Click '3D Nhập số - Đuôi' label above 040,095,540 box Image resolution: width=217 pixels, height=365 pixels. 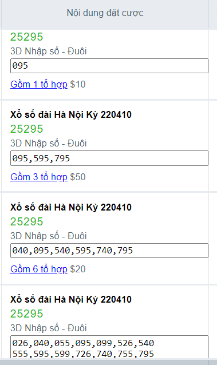(49, 236)
